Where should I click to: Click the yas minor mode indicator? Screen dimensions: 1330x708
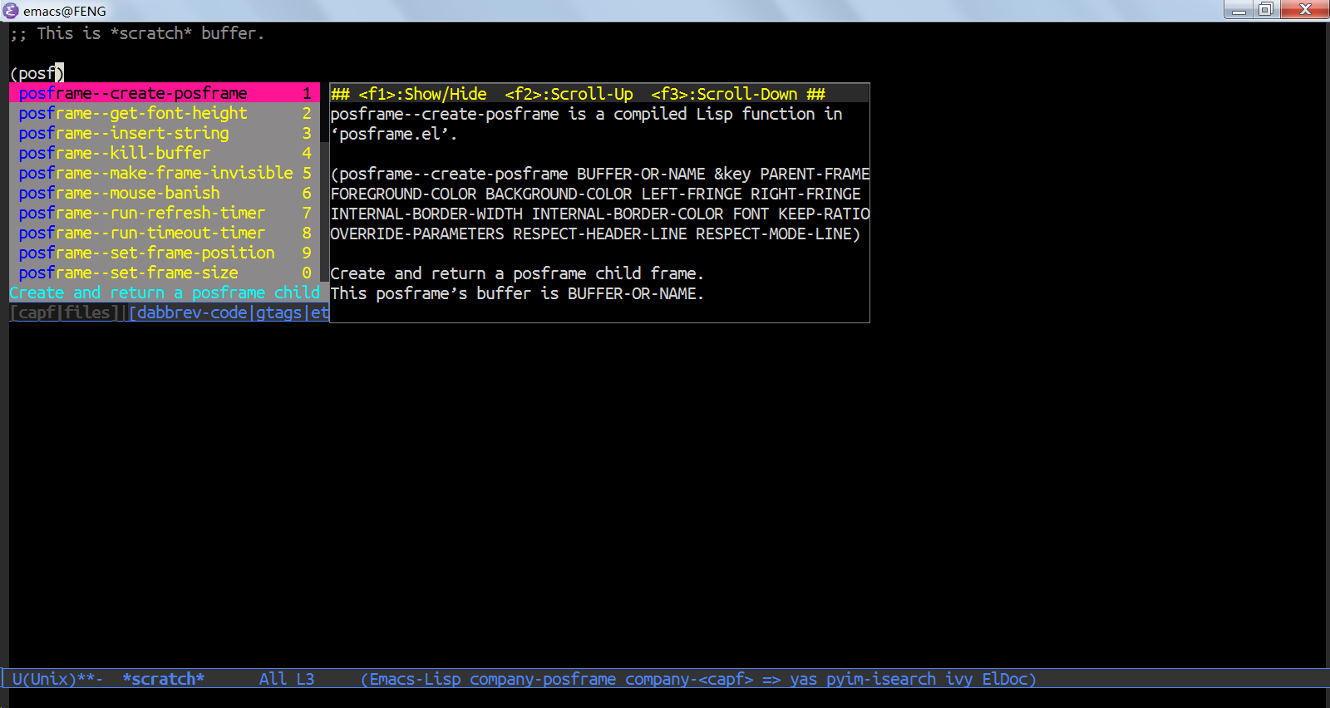click(803, 679)
